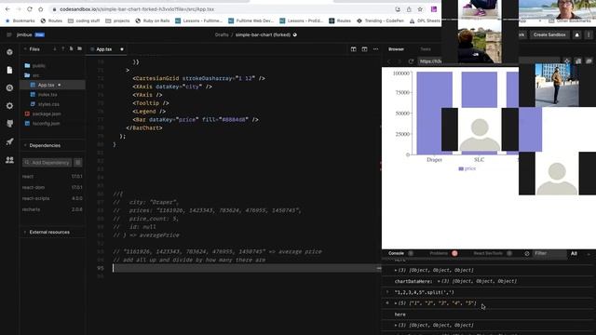Clear the console output icon
Screen dimensions: 596x335
(x=527, y=253)
